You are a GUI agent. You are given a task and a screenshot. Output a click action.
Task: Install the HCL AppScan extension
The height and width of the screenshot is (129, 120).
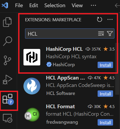coord(105,94)
